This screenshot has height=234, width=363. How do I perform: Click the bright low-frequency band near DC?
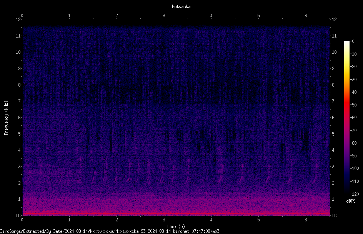pos(176,213)
